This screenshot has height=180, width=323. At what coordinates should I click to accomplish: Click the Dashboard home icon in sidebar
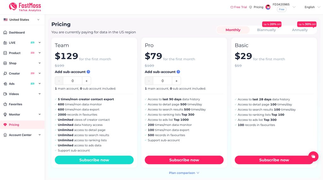(x=5, y=32)
